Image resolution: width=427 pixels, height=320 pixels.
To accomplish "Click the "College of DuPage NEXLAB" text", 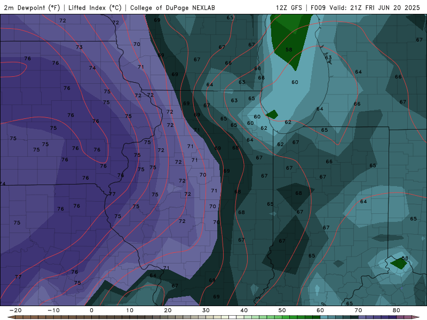I will coord(172,7).
